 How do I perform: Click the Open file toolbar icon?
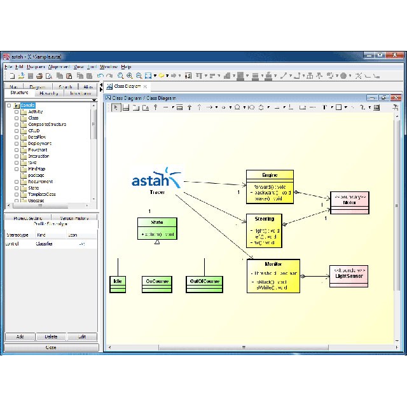point(20,76)
